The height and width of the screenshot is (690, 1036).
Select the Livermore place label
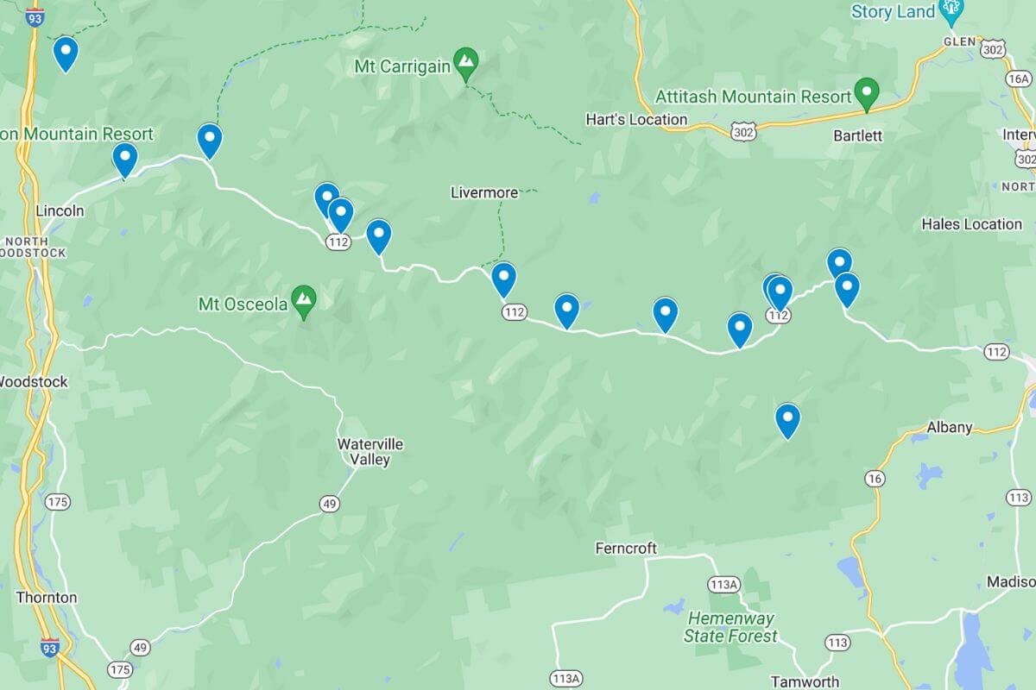click(484, 192)
